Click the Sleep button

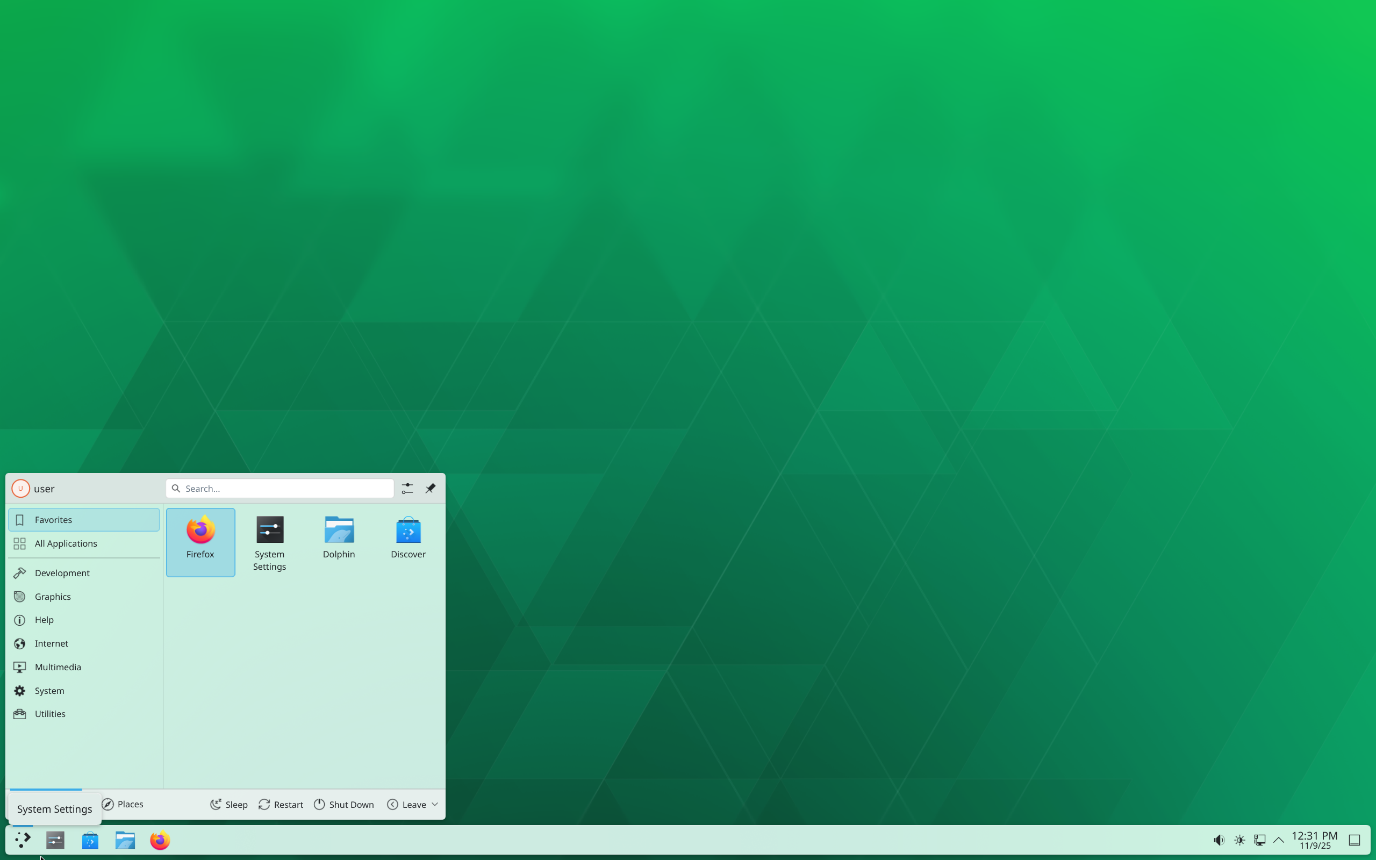coord(229,804)
